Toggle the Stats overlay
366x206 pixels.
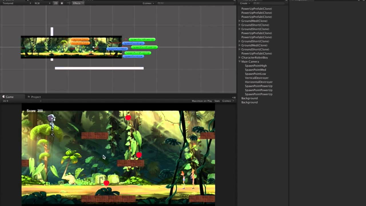(x=217, y=101)
